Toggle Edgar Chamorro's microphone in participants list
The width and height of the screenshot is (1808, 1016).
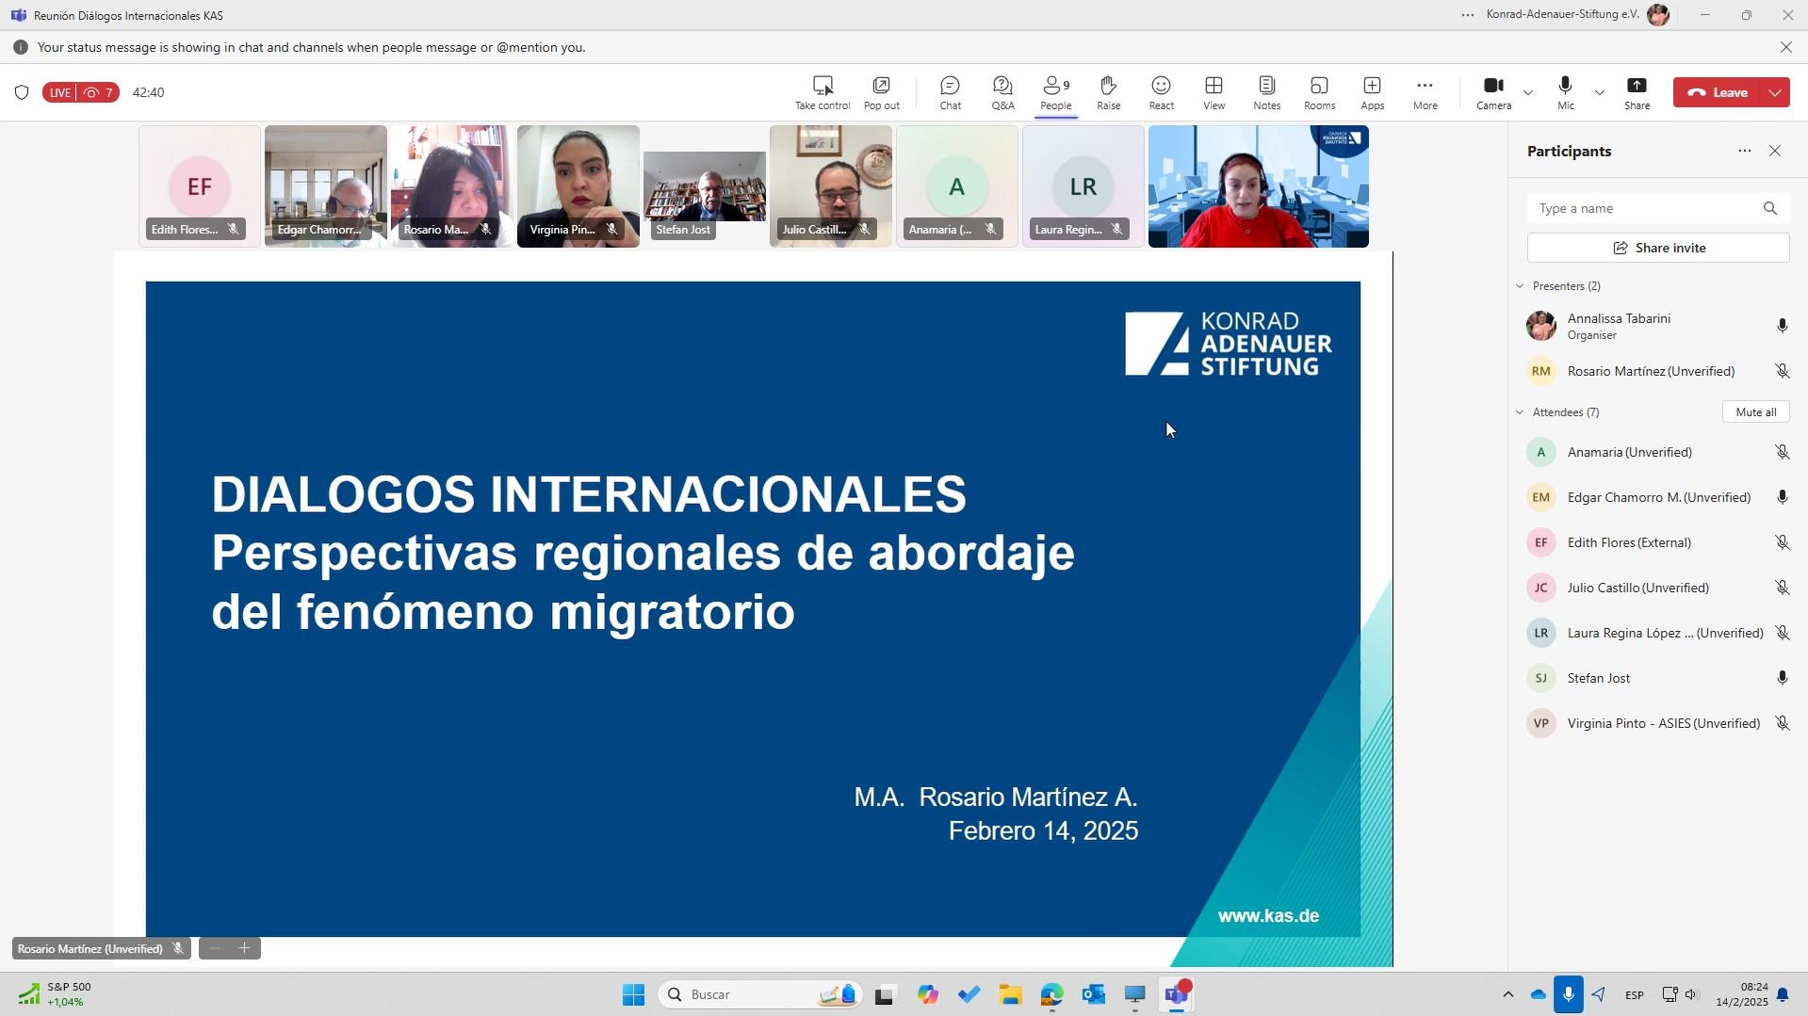pyautogui.click(x=1782, y=497)
